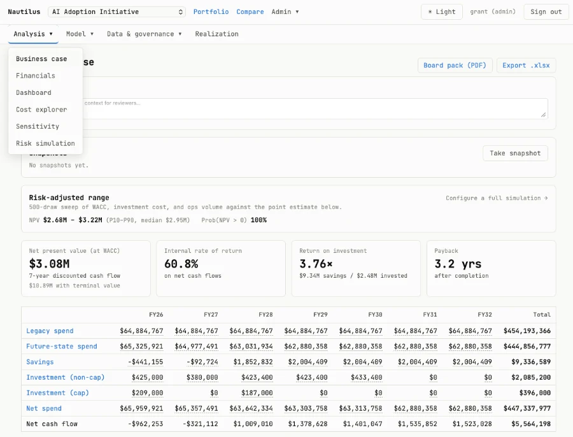Screen dimensions: 573x437
Task: Open the Future-state spend row link
Action: (x=61, y=347)
